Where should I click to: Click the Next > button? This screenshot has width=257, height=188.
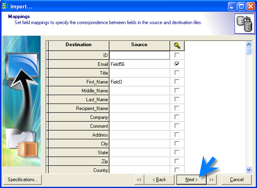pos(191,180)
